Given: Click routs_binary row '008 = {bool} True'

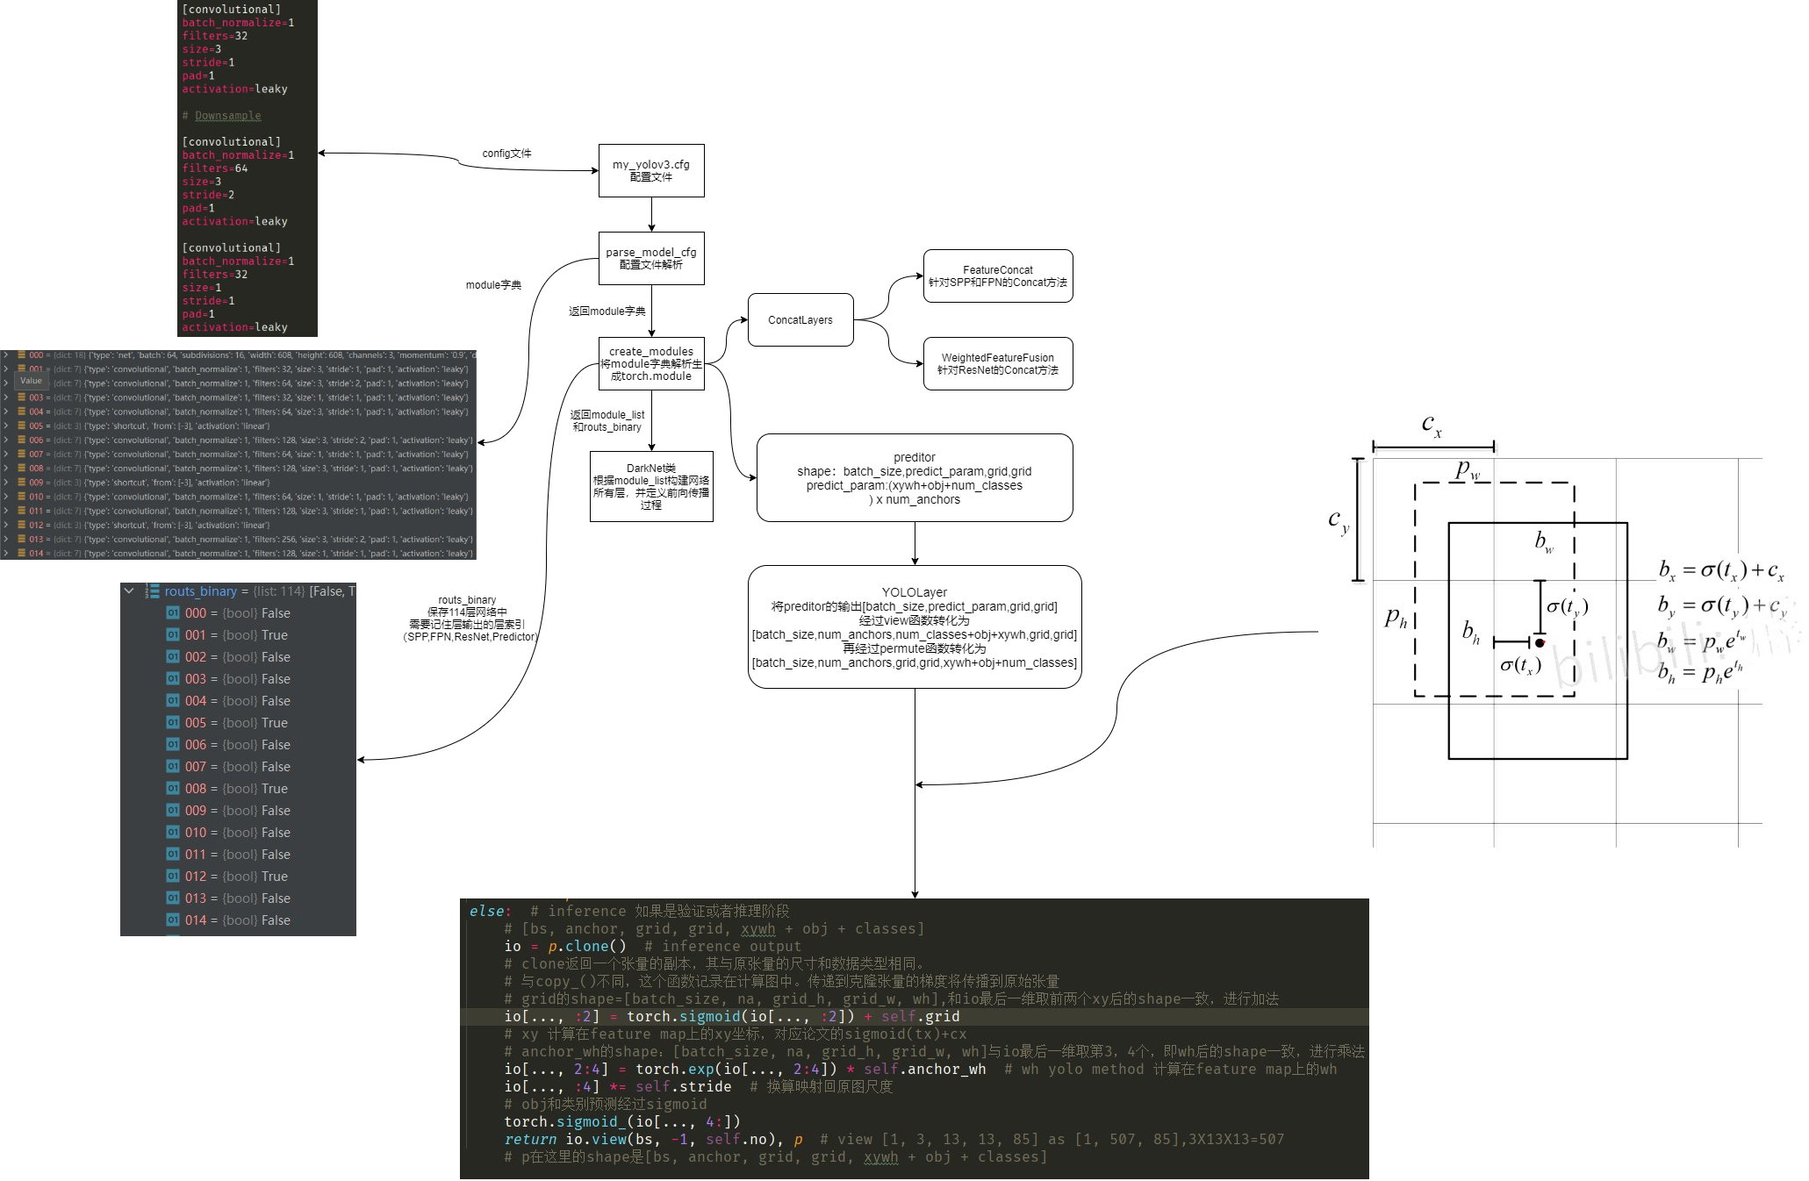Looking at the screenshot, I should tap(238, 789).
